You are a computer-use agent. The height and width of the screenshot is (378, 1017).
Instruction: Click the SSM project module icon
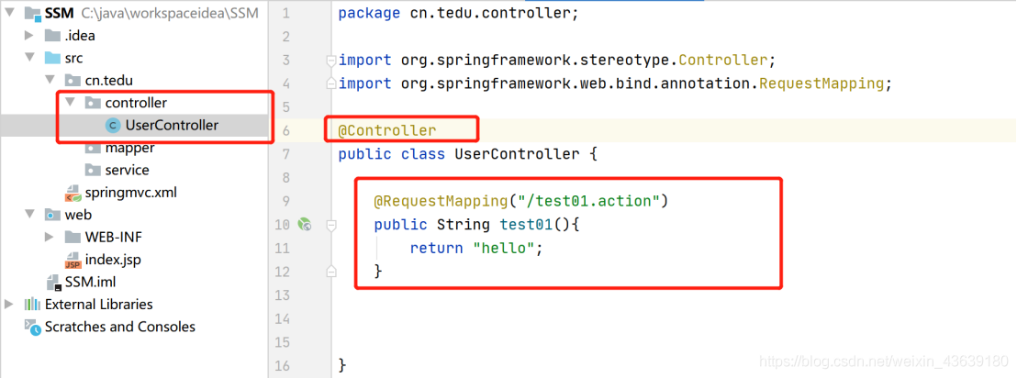point(32,13)
